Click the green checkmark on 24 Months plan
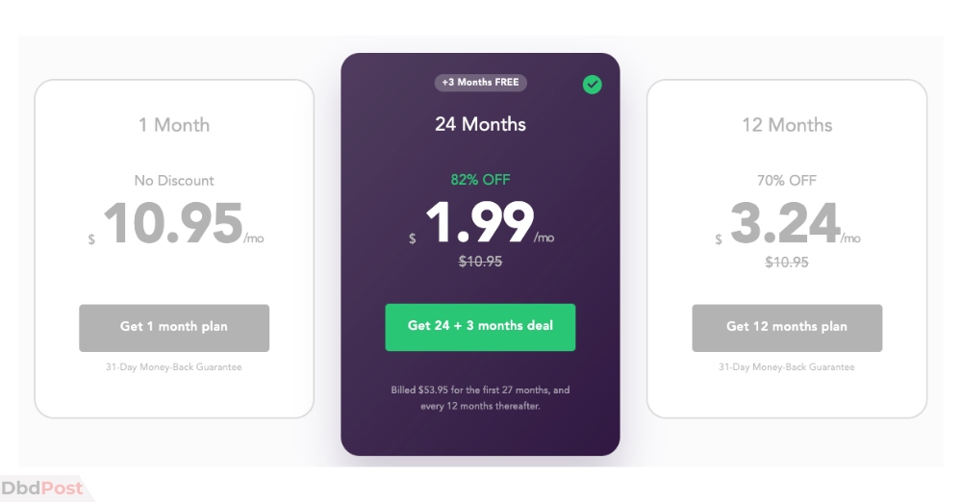This screenshot has width=962, height=502. coord(592,84)
